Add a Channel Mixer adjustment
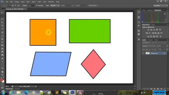This screenshot has height=95, width=169. pyautogui.click(x=158, y=33)
